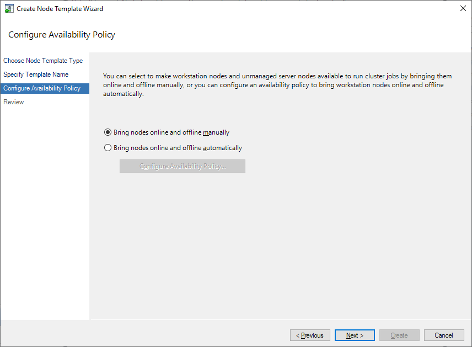Choose 'Bring nodes online and offline automatically'

pyautogui.click(x=108, y=147)
